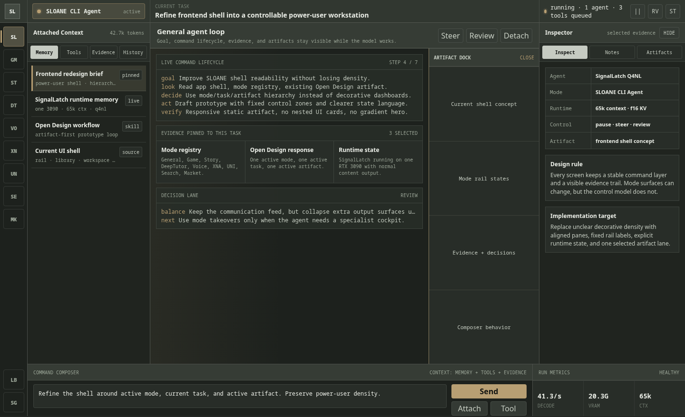Screen dimensions: 685x417
Task: Open the Runtime state evidence card
Action: pos(378,162)
